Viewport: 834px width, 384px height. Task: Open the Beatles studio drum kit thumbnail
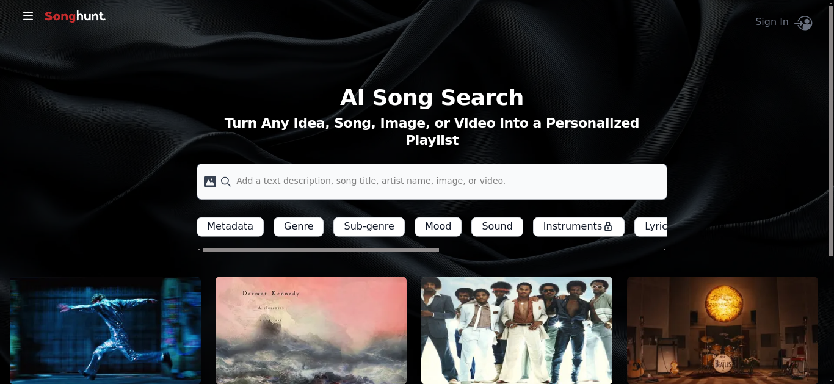coord(722,330)
